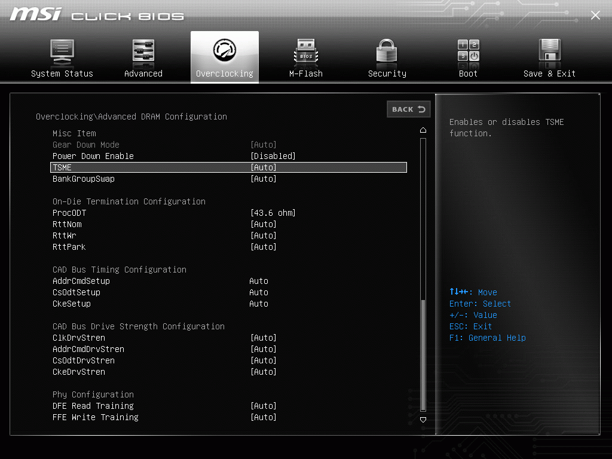Image resolution: width=612 pixels, height=459 pixels.
Task: Select the DFE Read Training label
Action: pyautogui.click(x=93, y=406)
